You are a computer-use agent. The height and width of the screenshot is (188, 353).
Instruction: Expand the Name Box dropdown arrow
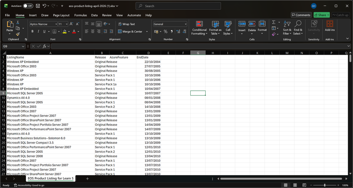pyautogui.click(x=23, y=46)
